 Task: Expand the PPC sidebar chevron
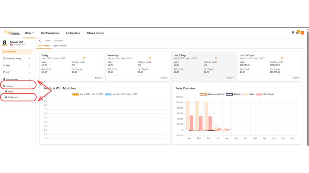coord(30,72)
